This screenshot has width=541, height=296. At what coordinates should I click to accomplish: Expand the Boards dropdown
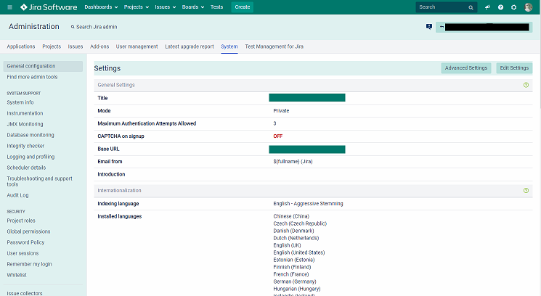[193, 7]
